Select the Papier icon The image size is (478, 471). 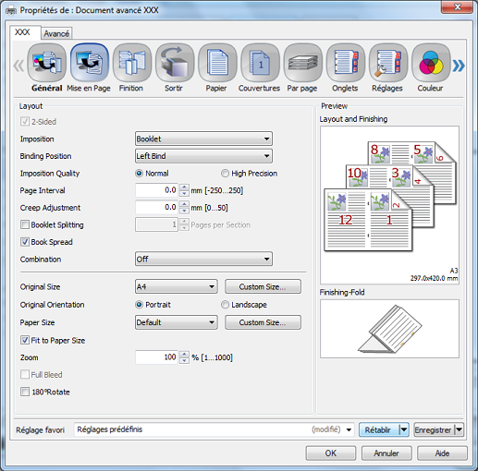point(217,63)
